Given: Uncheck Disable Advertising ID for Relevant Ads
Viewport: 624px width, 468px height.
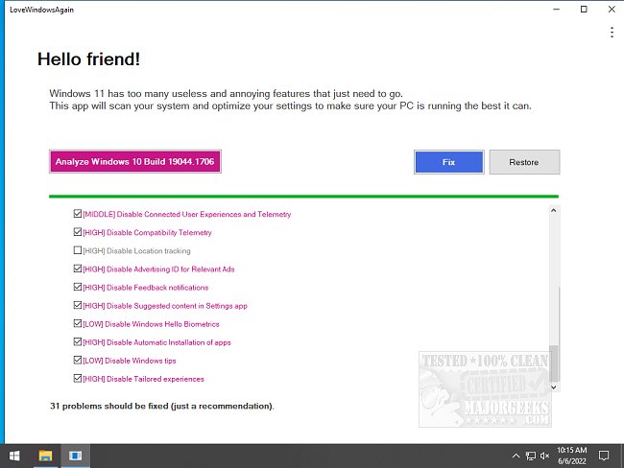Looking at the screenshot, I should tap(78, 269).
